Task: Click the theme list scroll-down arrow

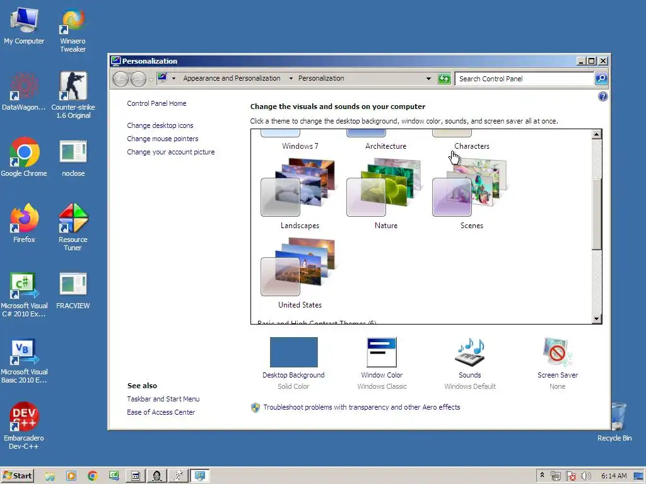Action: 597,318
